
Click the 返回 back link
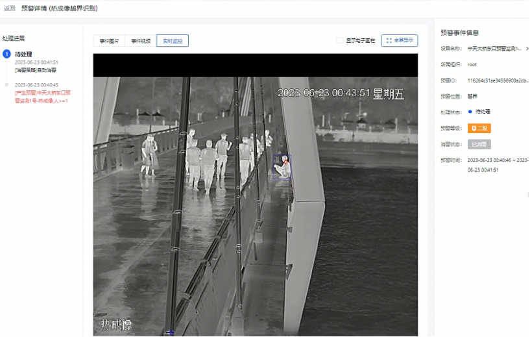(x=9, y=8)
